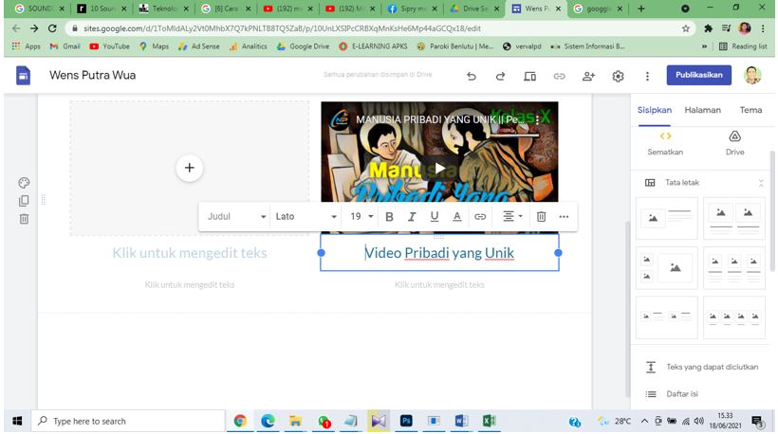Click the copy published link icon
Image resolution: width=778 pixels, height=434 pixels.
[559, 76]
